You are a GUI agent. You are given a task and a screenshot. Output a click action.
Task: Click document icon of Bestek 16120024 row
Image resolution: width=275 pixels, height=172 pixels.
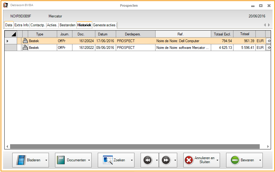pos(25,41)
